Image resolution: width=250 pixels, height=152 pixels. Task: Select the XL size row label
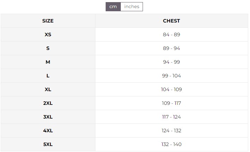tap(48, 89)
